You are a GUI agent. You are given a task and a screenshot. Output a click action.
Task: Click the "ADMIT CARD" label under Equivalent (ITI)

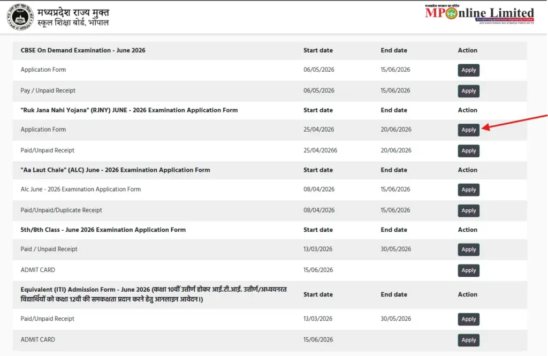point(38,339)
